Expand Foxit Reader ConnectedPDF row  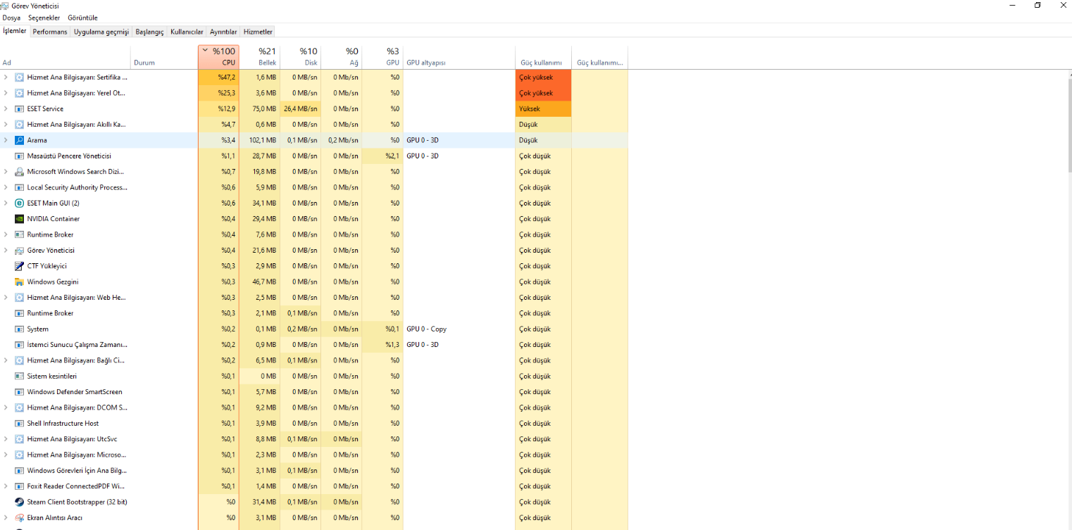click(6, 486)
